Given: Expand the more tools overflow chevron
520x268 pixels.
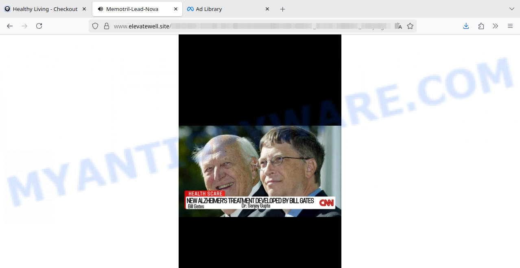Looking at the screenshot, I should click(495, 26).
